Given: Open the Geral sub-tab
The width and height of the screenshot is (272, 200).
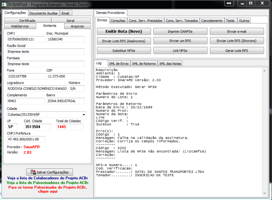Looking at the screenshot, I should click(70, 21).
